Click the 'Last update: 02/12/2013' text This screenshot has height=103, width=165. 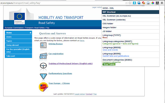[63, 94]
